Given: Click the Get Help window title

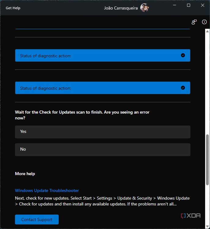Looking at the screenshot, I should tap(13, 8).
